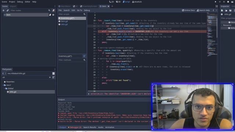Clear the FileSystem search filter
This screenshot has height=132, width=235.
point(50,77)
